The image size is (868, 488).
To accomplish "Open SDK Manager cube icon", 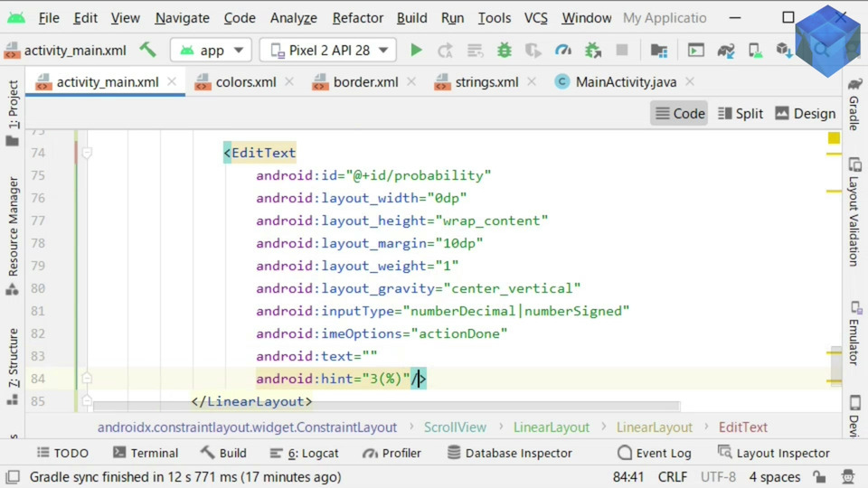I will click(784, 51).
